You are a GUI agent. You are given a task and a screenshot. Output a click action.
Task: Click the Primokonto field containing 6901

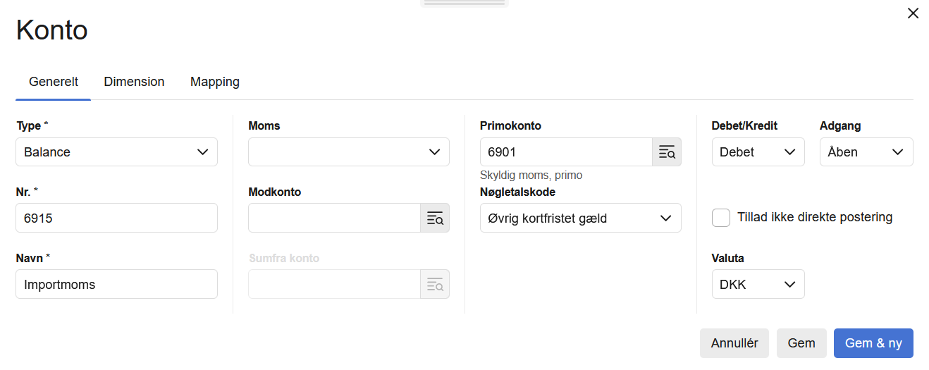click(565, 152)
